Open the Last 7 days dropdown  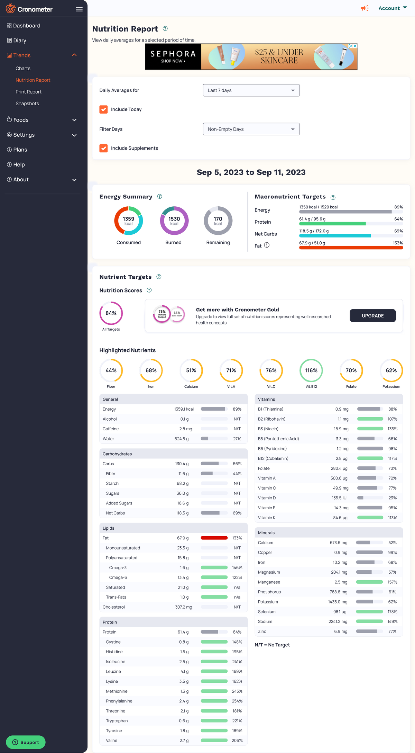pos(251,90)
